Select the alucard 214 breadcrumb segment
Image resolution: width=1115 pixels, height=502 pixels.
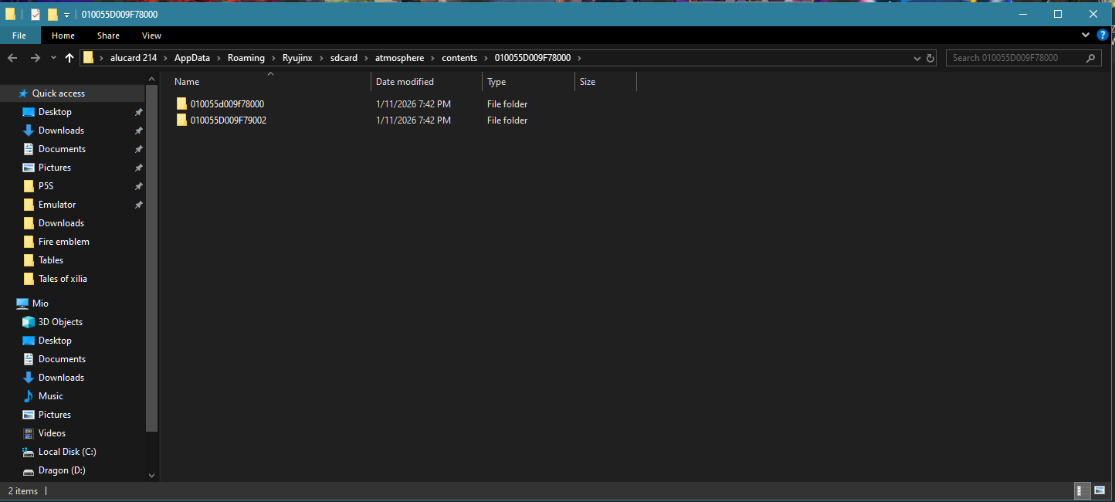[134, 58]
